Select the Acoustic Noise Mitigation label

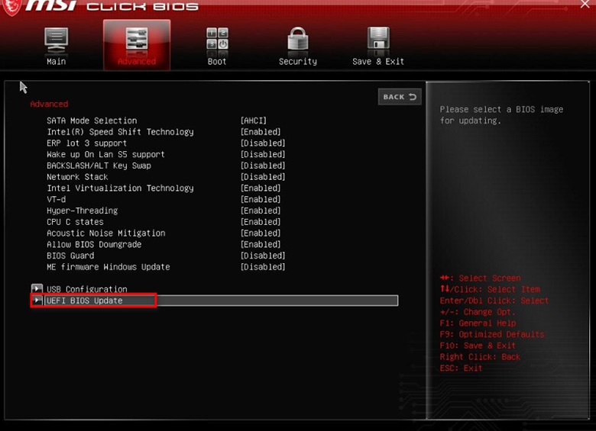pos(106,233)
